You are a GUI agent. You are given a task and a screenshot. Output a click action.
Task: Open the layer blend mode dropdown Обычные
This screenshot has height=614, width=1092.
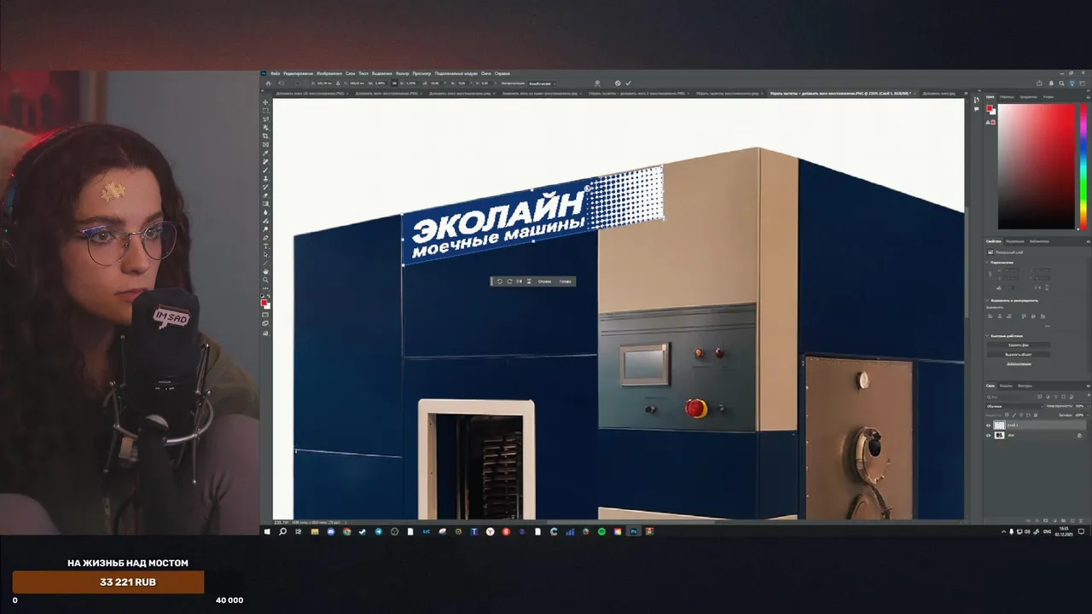tap(1014, 406)
